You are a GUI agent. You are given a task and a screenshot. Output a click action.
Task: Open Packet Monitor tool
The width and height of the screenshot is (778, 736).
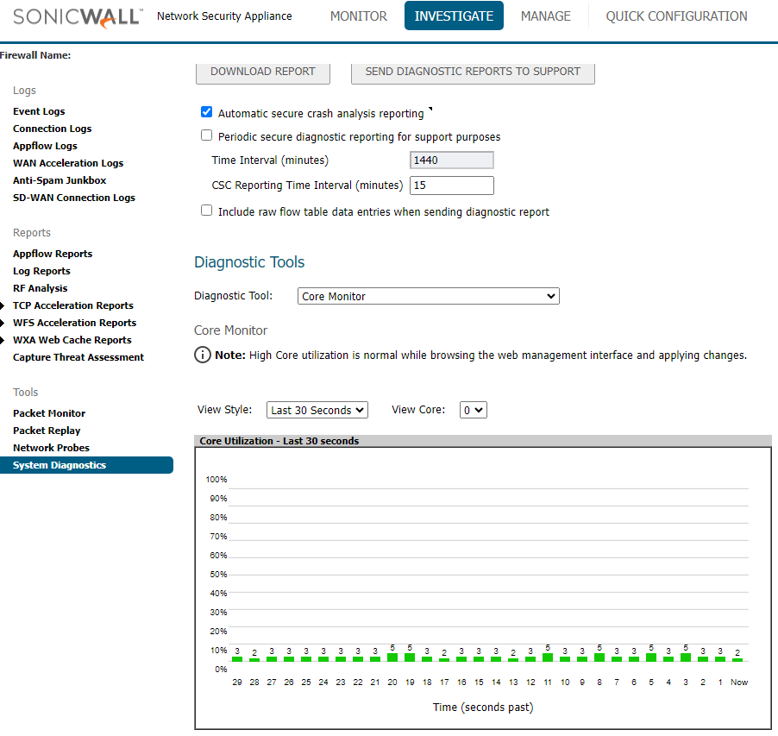click(x=49, y=413)
